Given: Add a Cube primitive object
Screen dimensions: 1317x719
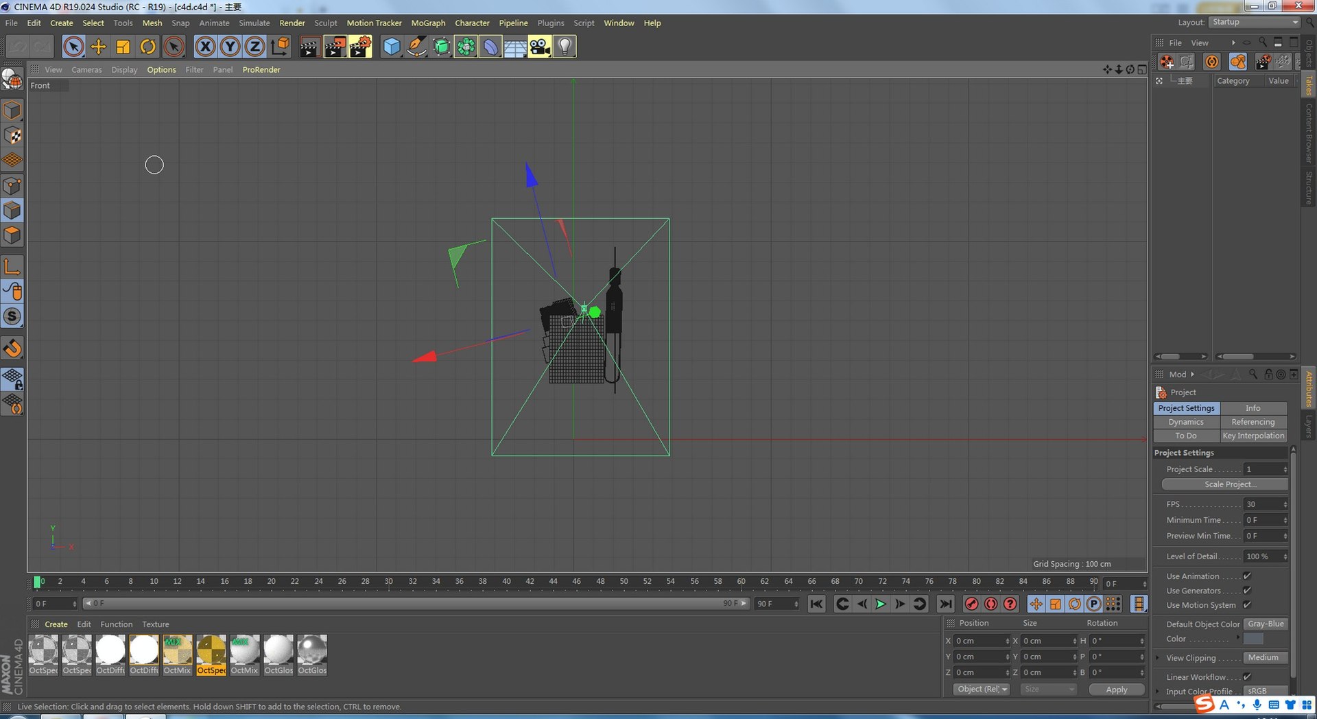Looking at the screenshot, I should pos(392,47).
